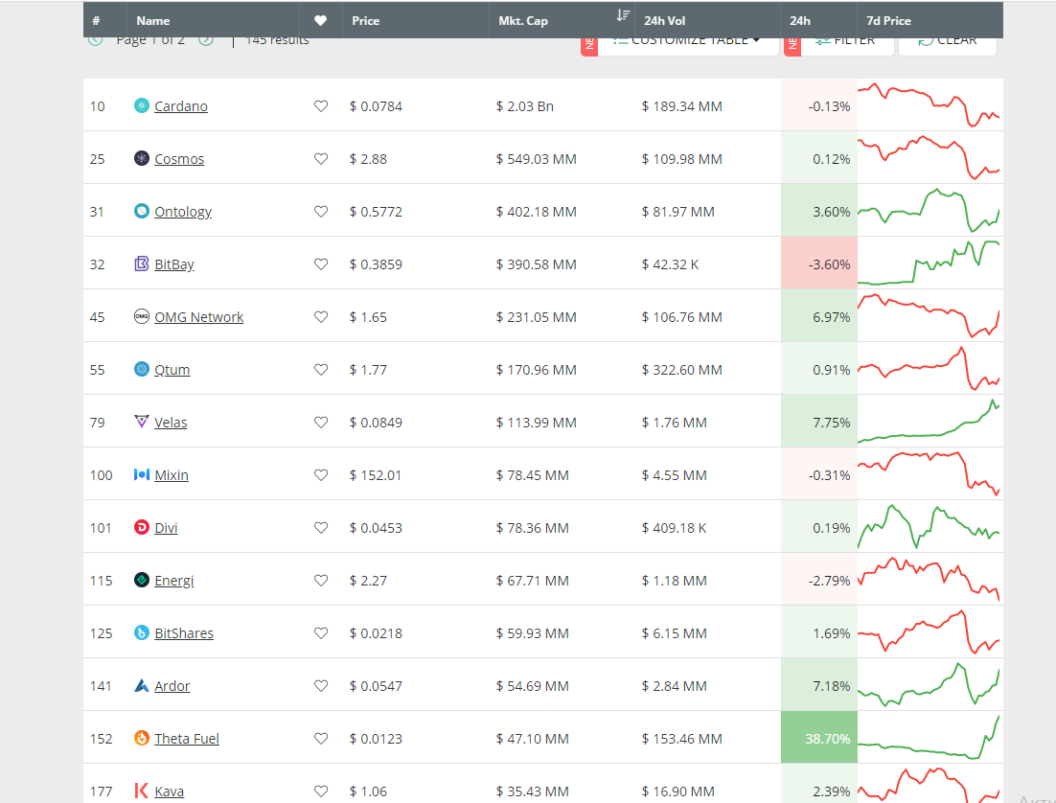Click the Ardor logo icon

[142, 686]
